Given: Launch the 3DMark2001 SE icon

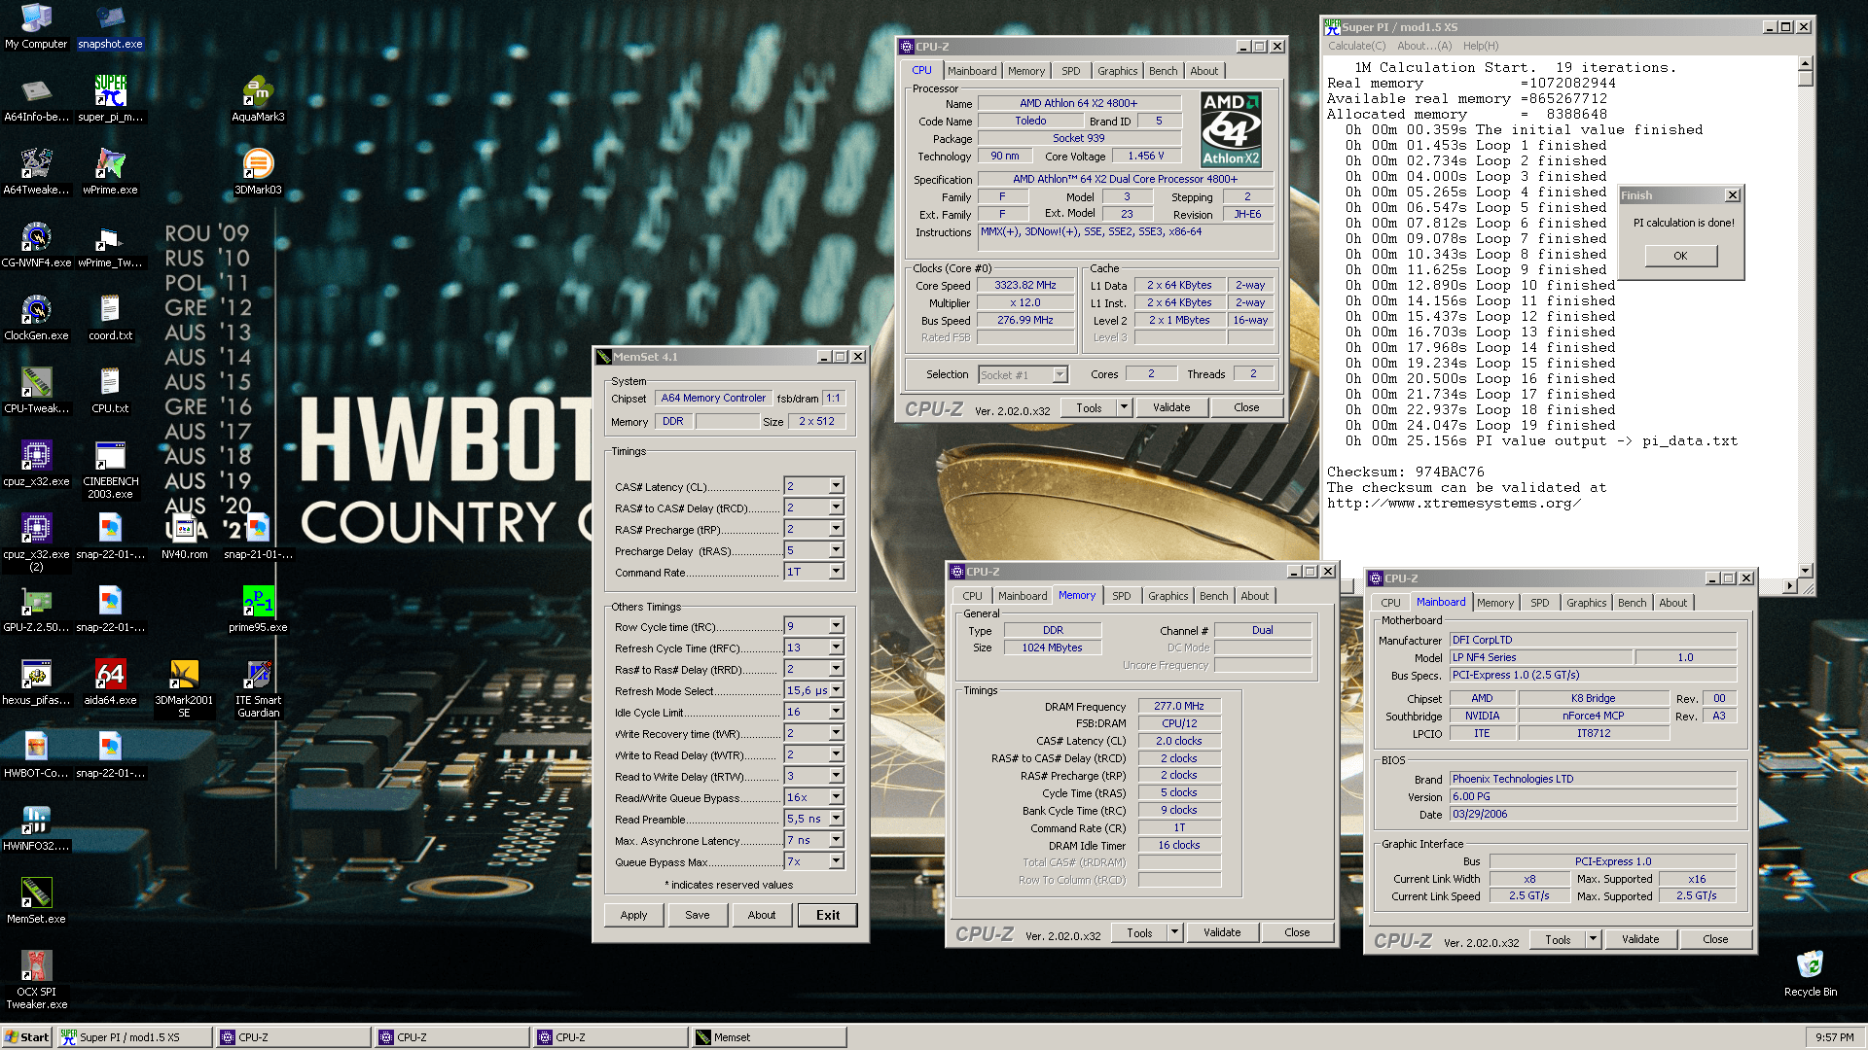Looking at the screenshot, I should pyautogui.click(x=184, y=688).
